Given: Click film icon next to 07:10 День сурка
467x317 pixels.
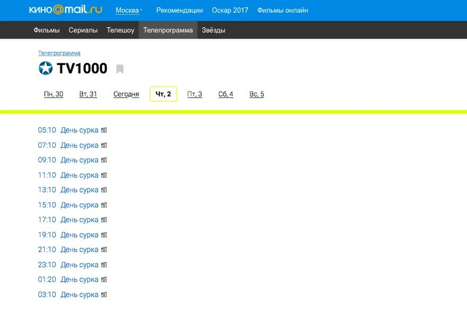Looking at the screenshot, I should pyautogui.click(x=104, y=146).
